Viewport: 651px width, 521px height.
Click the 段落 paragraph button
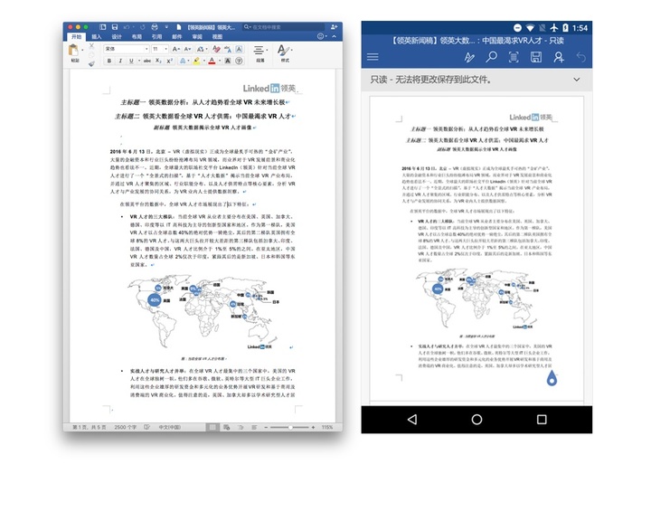tap(260, 53)
